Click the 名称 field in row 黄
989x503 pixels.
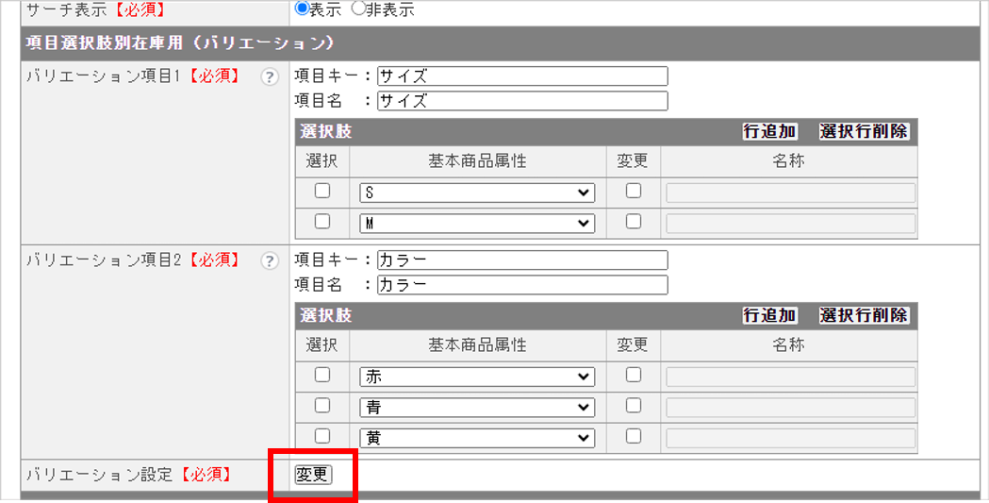click(790, 438)
